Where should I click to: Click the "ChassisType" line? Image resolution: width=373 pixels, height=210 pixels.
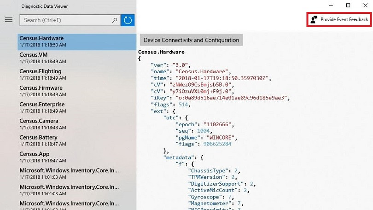click(x=214, y=170)
